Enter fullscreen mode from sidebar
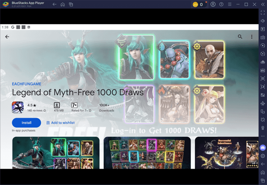 click(x=263, y=13)
